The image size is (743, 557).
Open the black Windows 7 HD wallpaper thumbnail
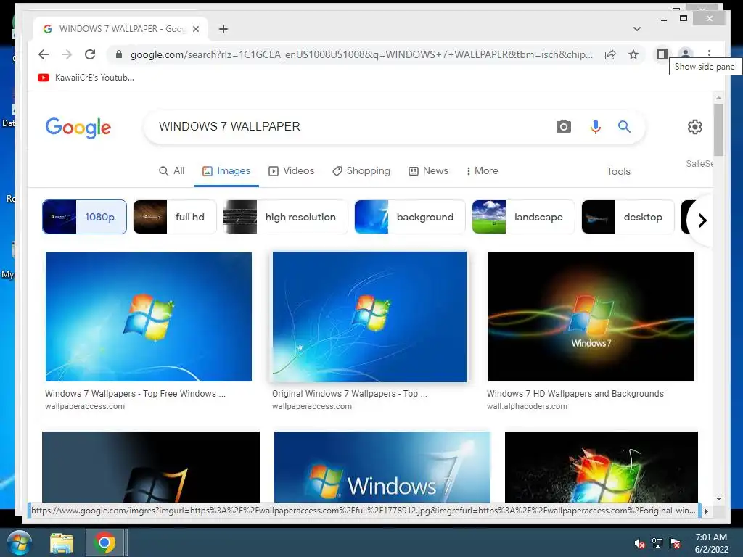pos(591,317)
